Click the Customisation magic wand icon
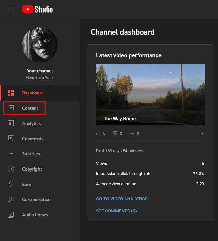The width and height of the screenshot is (218, 241). pyautogui.click(x=11, y=199)
